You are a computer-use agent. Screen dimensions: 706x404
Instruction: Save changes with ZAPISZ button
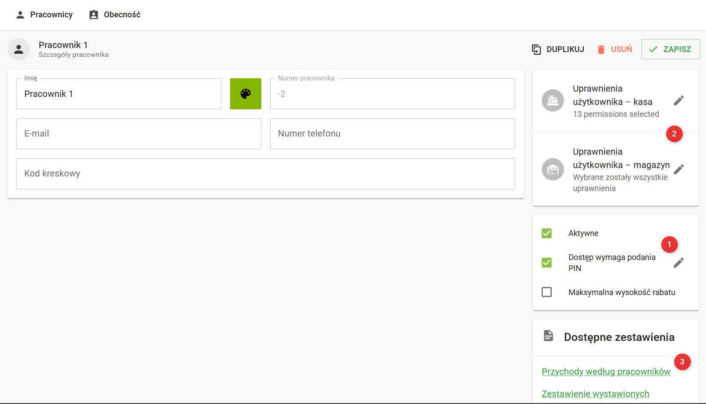(x=670, y=49)
